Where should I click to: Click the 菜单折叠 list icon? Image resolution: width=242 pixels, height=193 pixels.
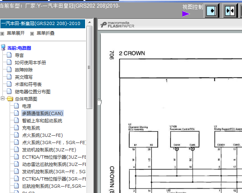[x=32, y=34]
